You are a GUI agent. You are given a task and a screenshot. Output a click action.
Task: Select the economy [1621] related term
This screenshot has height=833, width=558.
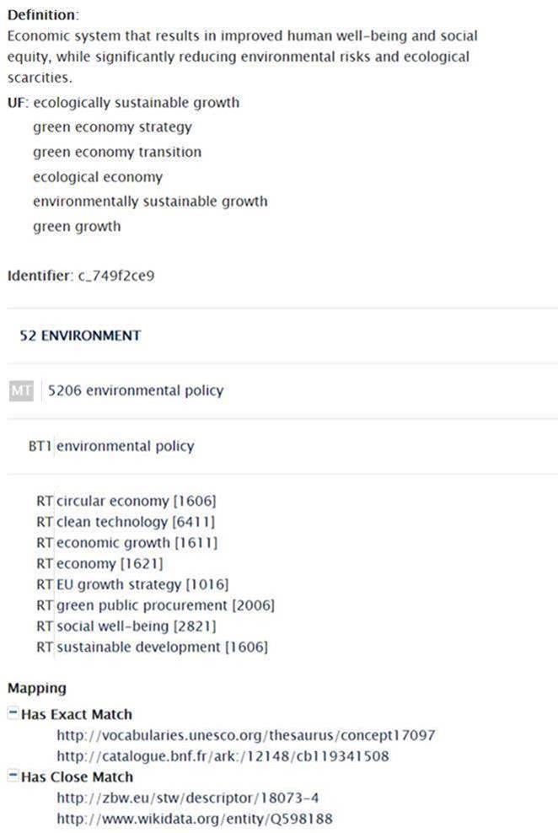(110, 563)
